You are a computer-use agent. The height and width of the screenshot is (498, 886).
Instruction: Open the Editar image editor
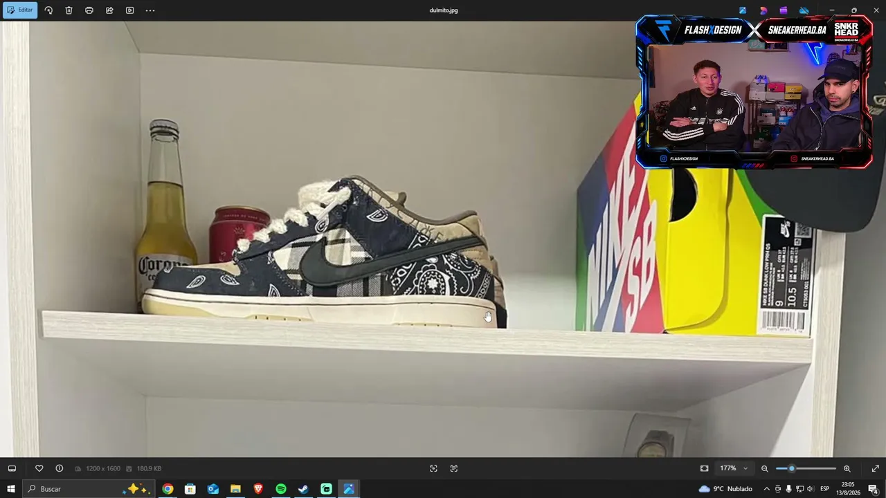point(19,10)
